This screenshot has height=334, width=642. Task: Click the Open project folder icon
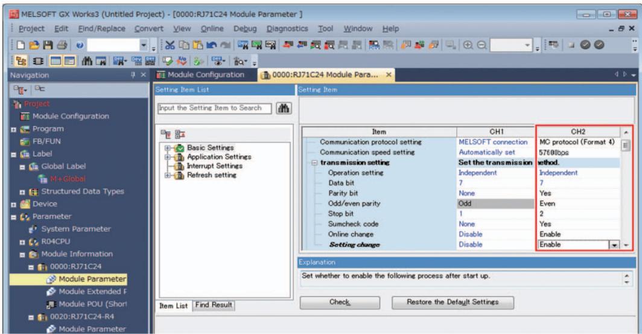[x=34, y=45]
